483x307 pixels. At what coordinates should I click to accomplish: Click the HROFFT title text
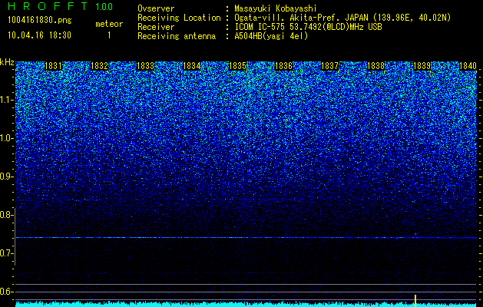[48, 6]
